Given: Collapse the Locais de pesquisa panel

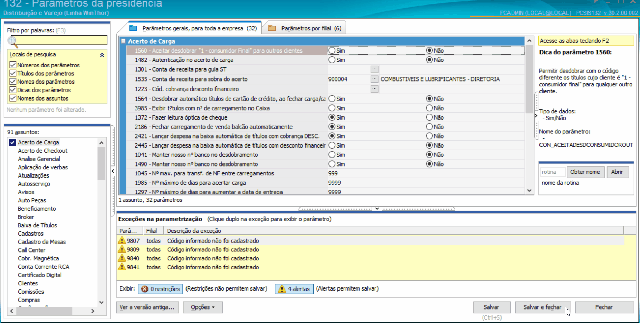Looking at the screenshot, I should point(102,55).
